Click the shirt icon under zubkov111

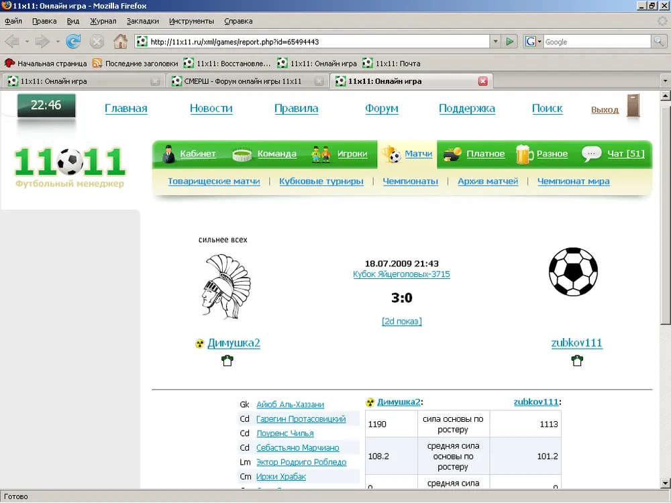point(577,361)
